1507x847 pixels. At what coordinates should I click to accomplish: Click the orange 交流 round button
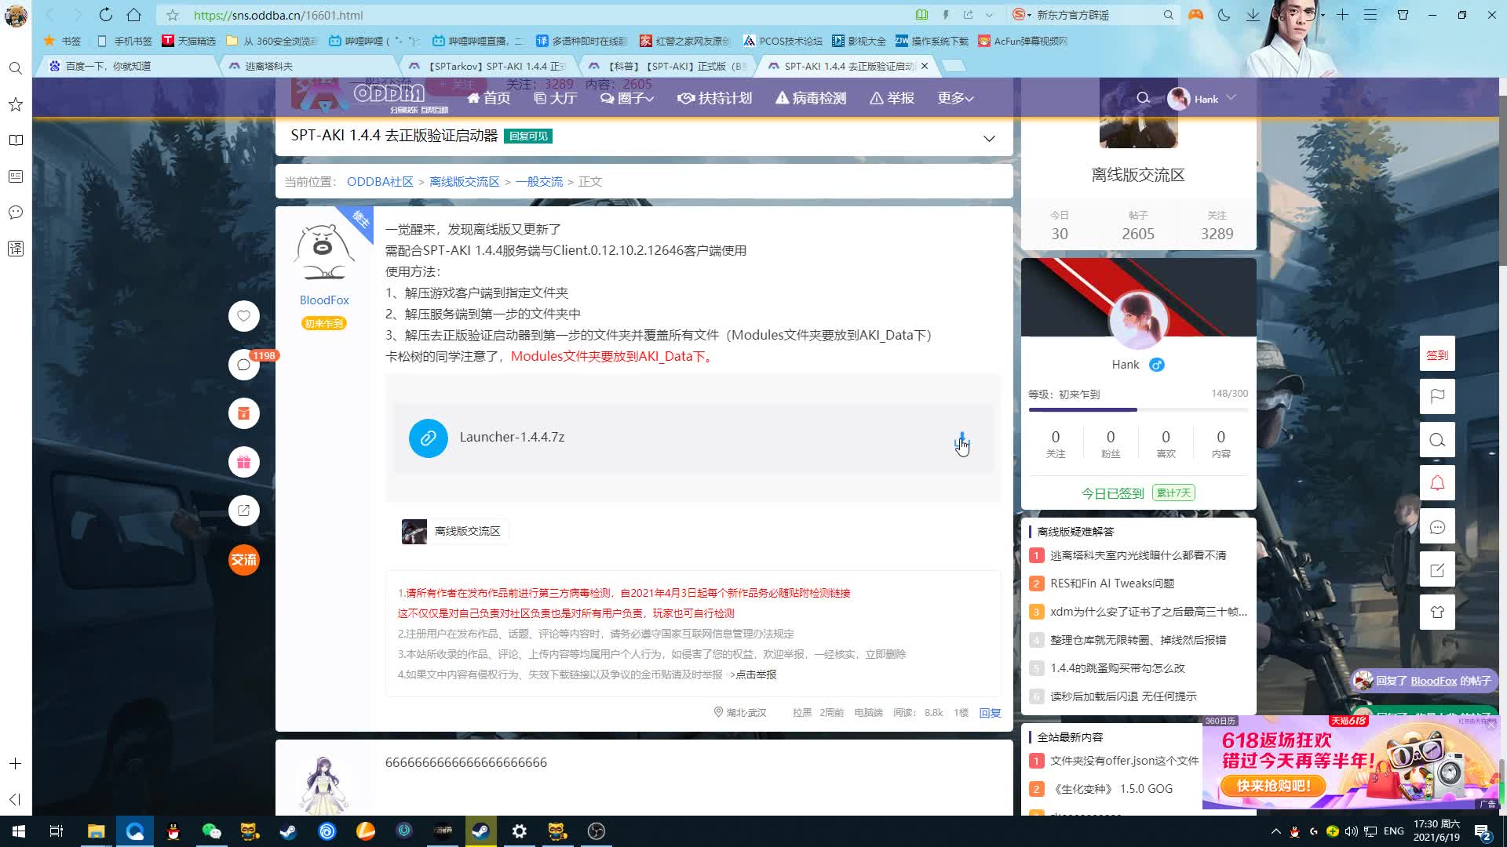pyautogui.click(x=243, y=560)
